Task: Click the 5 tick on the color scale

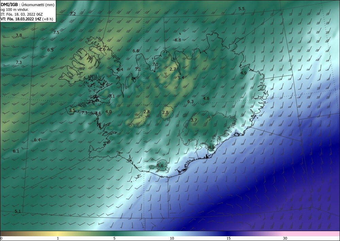Action: (x=114, y=239)
